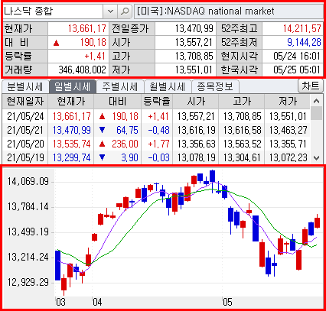Select the 21/05/20 row date cell
This screenshot has height=311, width=326.
click(x=25, y=144)
